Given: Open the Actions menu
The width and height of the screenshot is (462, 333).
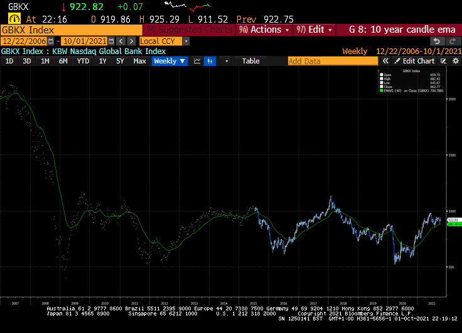Looking at the screenshot, I should point(264,30).
